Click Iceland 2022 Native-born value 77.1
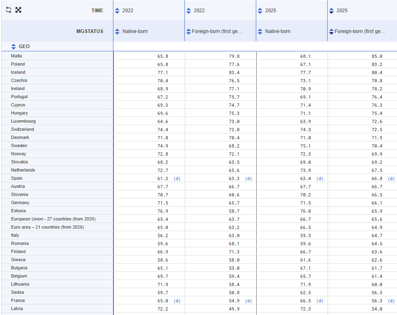This screenshot has height=315, width=397. [162, 73]
